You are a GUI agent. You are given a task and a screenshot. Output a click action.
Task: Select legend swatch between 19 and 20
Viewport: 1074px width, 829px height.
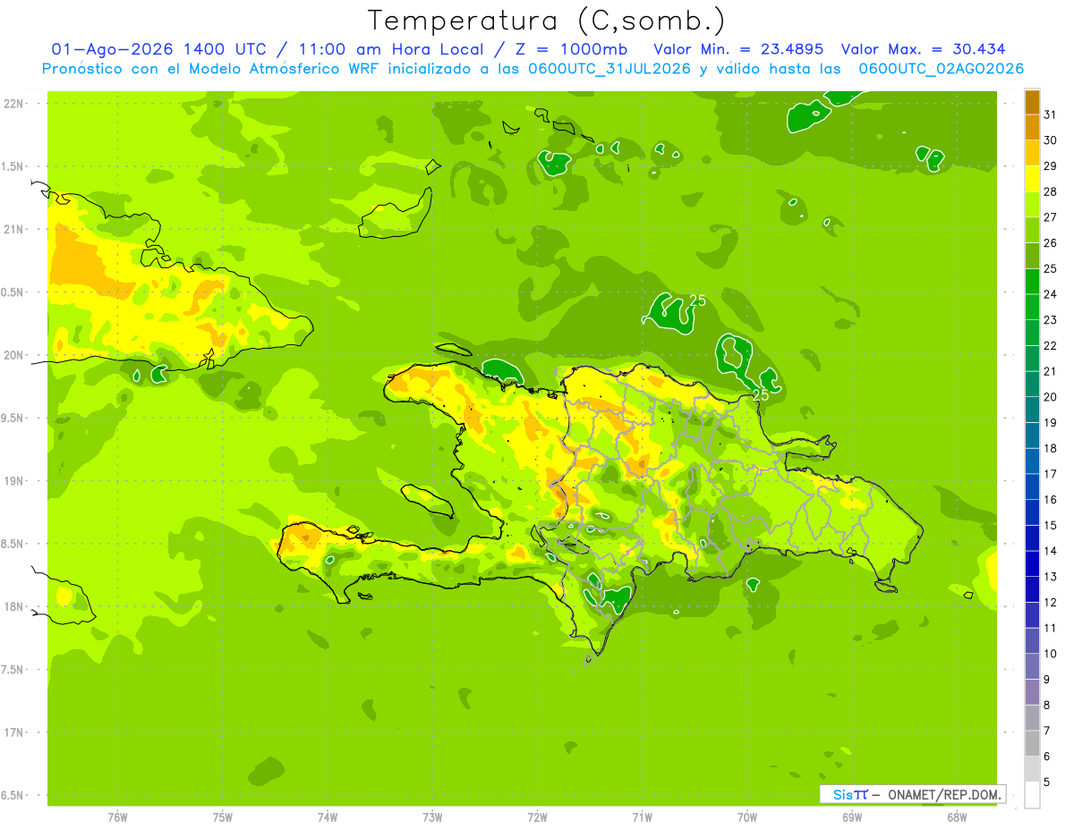pos(1032,410)
